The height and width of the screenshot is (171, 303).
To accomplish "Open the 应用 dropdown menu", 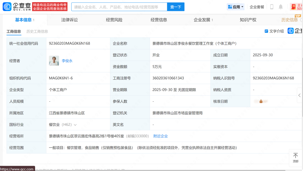I will point(236,7).
